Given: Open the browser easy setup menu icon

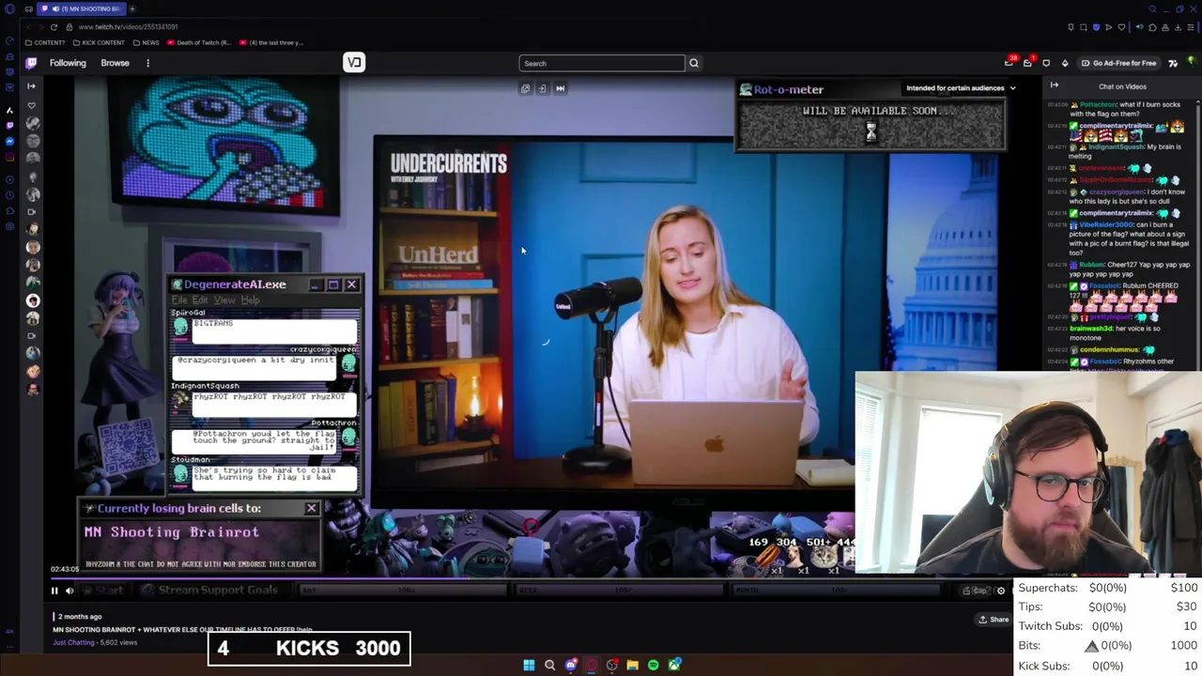Looking at the screenshot, I should pyautogui.click(x=1190, y=27).
